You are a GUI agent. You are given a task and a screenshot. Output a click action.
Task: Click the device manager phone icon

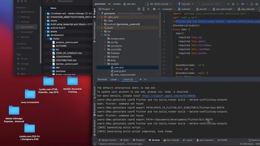(252, 4)
